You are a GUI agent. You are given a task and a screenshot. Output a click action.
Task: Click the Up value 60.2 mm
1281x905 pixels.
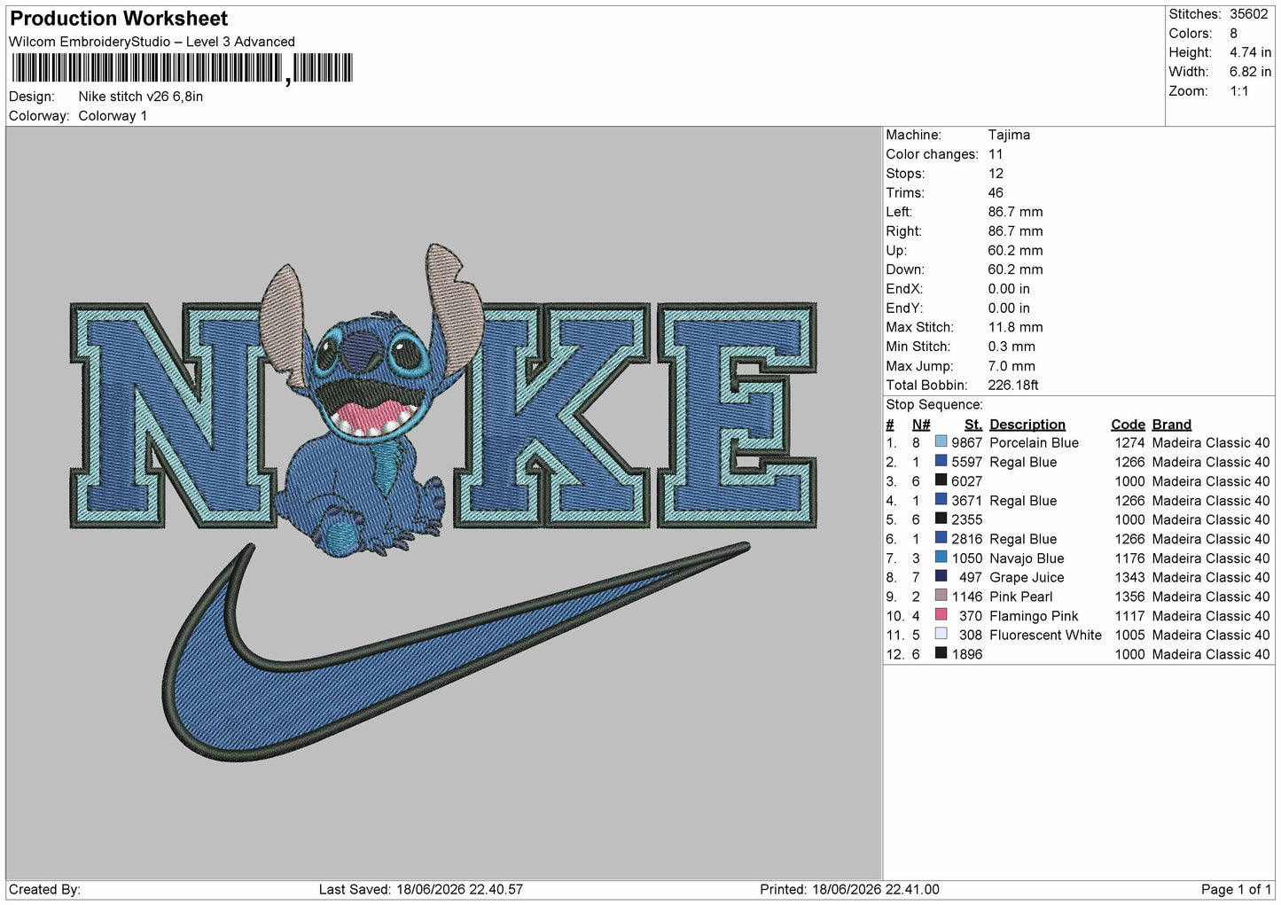(1015, 250)
